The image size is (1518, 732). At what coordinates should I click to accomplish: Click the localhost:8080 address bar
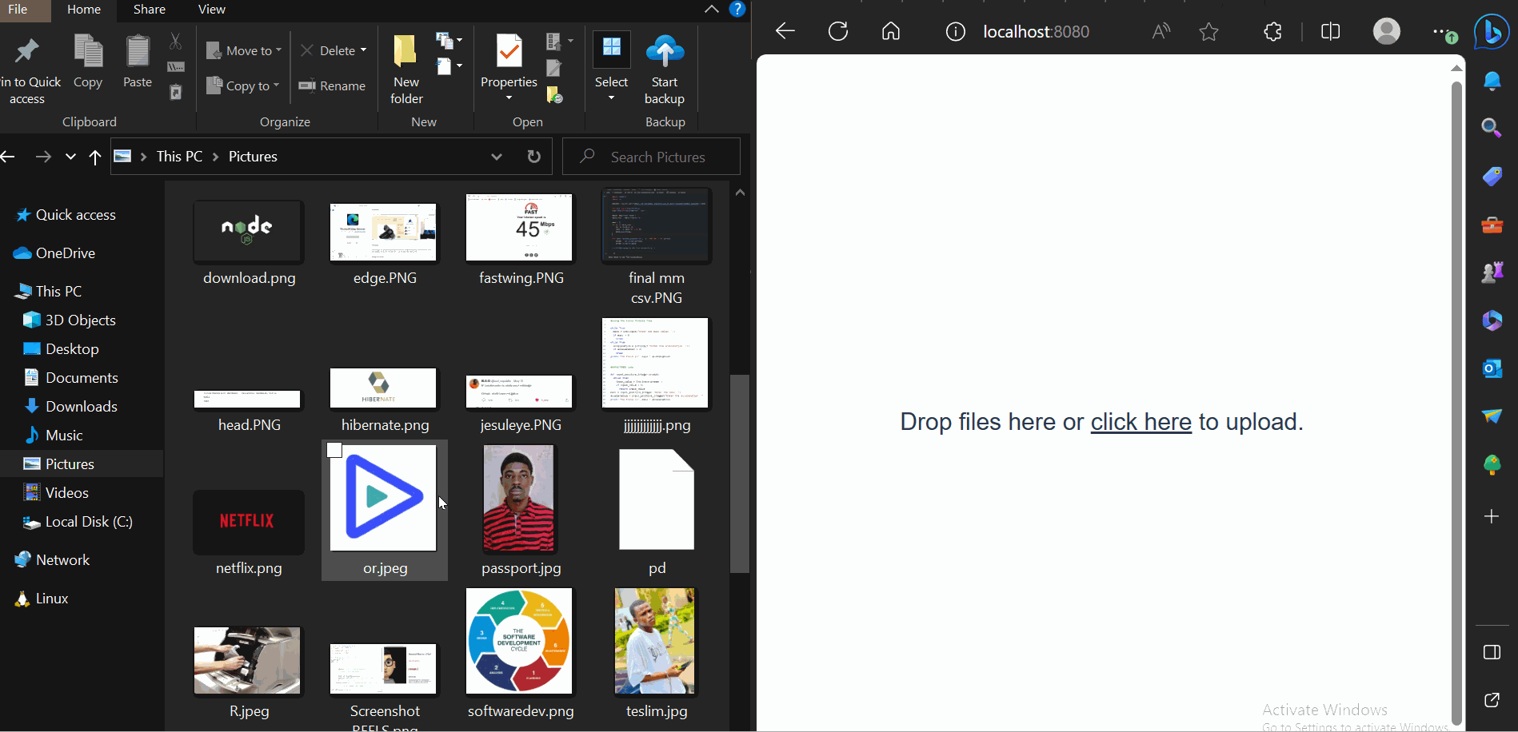pyautogui.click(x=1036, y=31)
